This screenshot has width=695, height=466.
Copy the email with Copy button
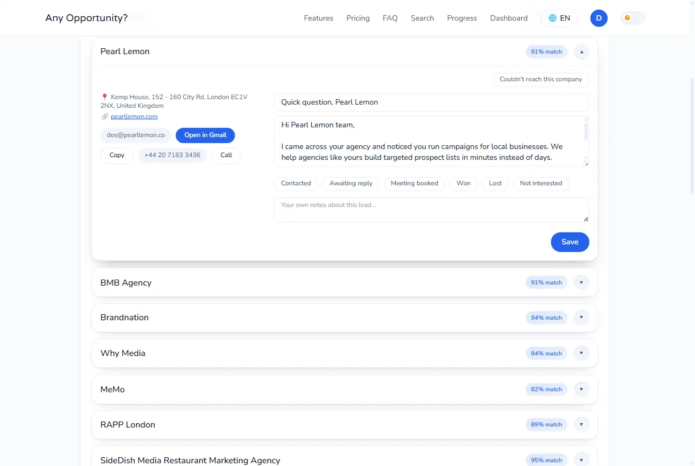click(117, 156)
